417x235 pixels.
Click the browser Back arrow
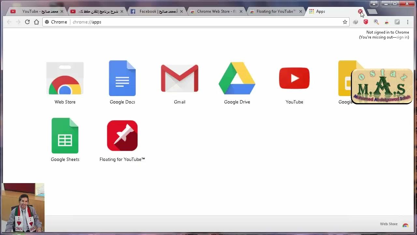point(9,22)
